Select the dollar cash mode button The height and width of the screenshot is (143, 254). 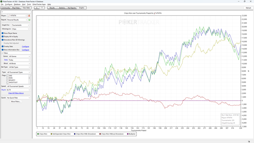click(x=37, y=8)
